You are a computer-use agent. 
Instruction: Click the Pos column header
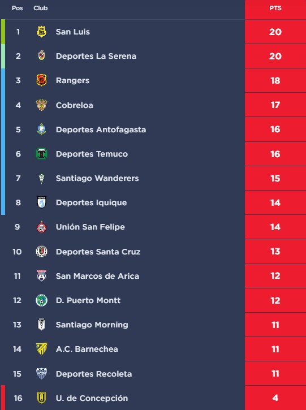click(x=18, y=8)
